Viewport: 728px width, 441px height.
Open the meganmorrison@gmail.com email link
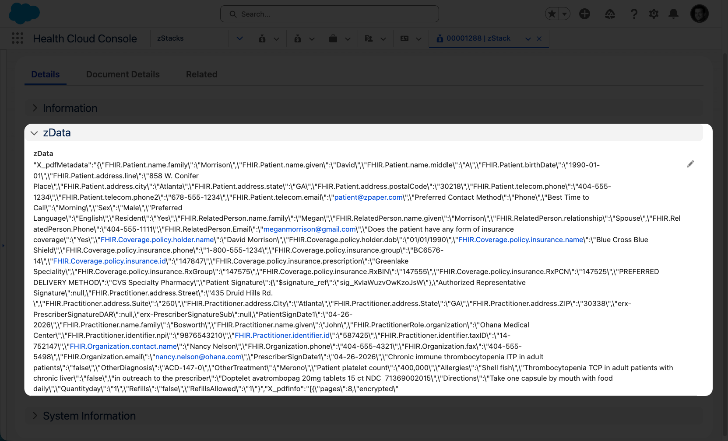310,229
